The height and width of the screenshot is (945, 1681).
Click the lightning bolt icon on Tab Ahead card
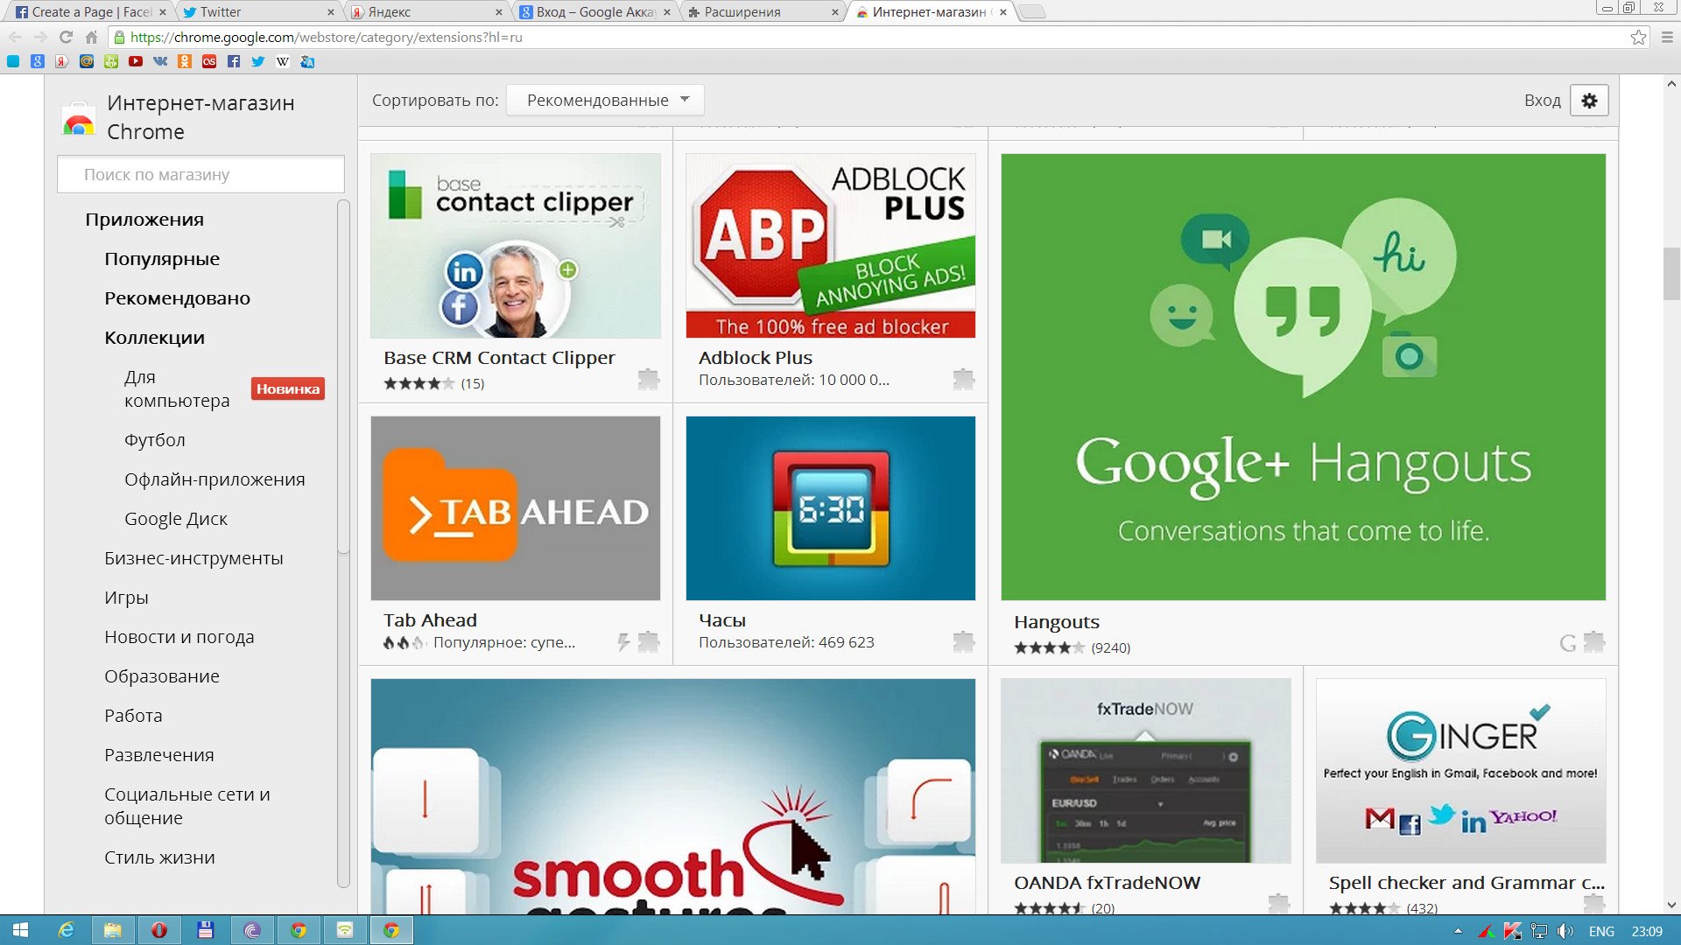(x=623, y=642)
